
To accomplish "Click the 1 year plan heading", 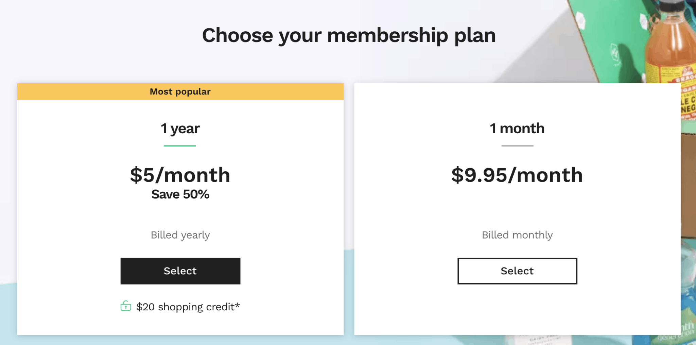I will pyautogui.click(x=180, y=128).
